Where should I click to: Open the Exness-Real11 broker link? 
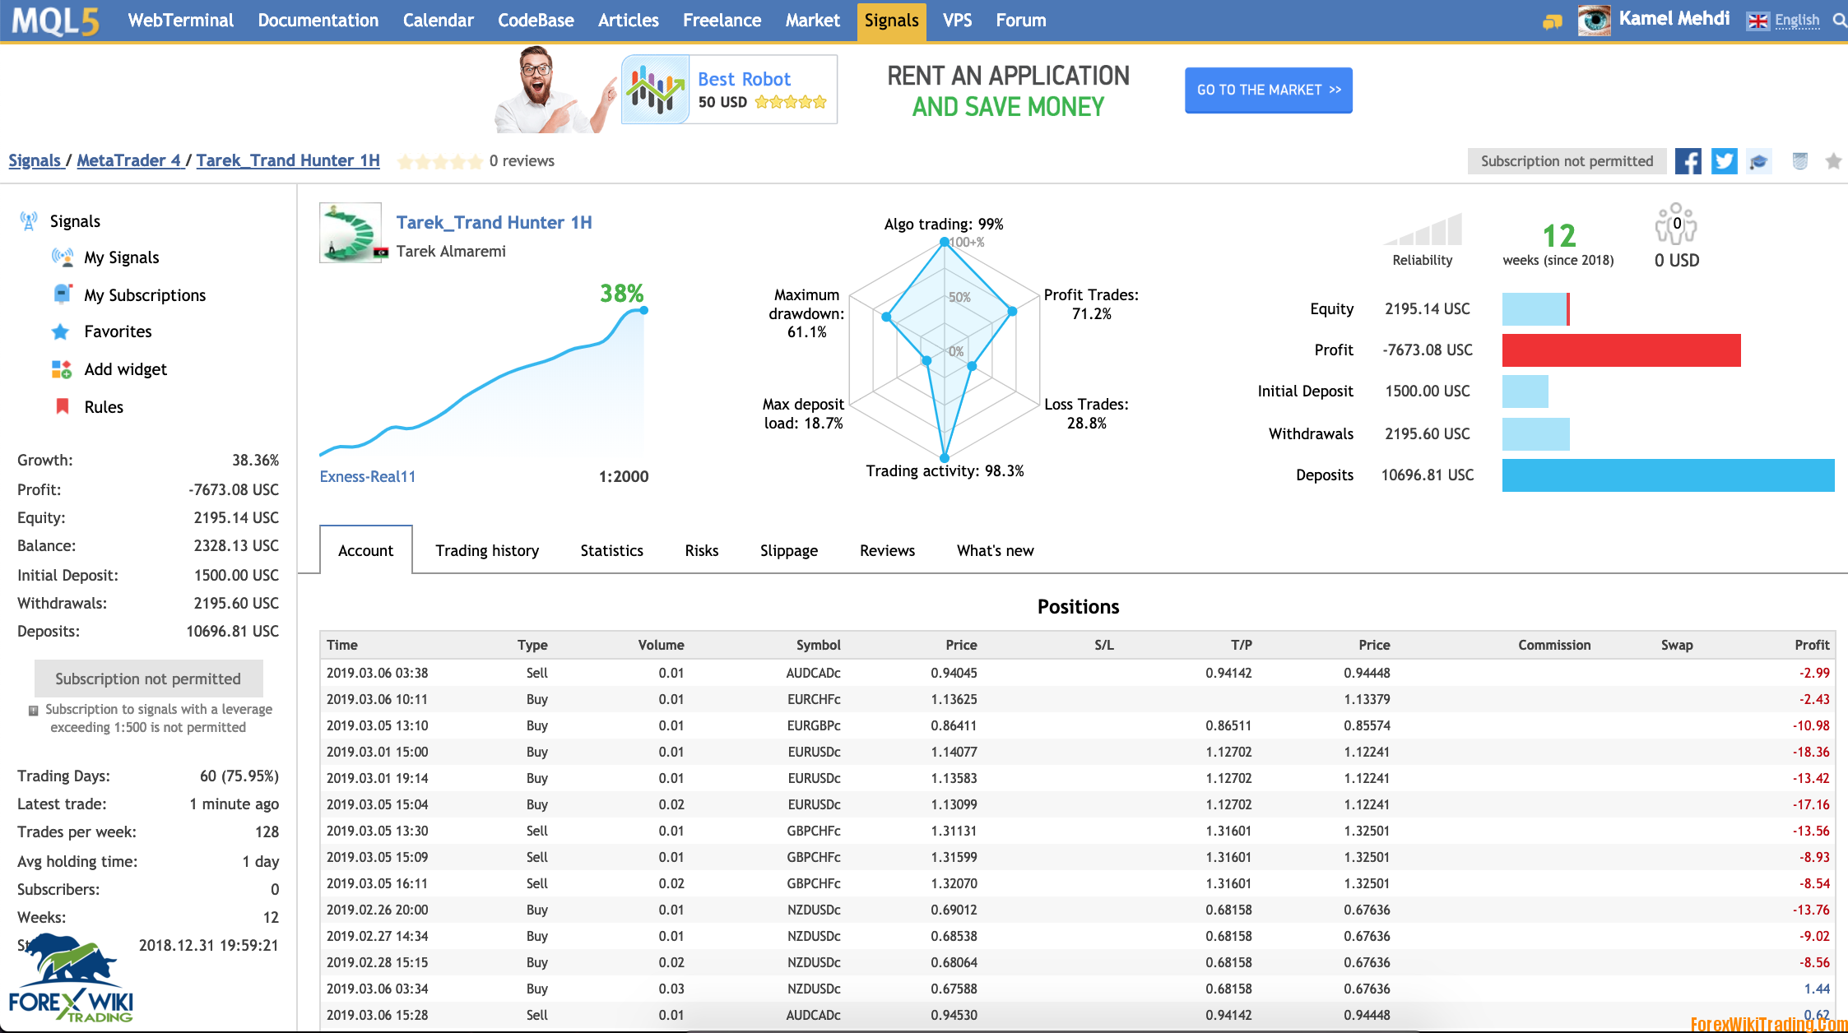367,476
